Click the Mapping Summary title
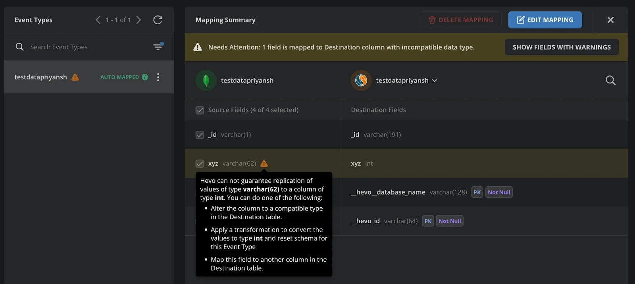Screen dimensions: 635x284 [x=225, y=20]
